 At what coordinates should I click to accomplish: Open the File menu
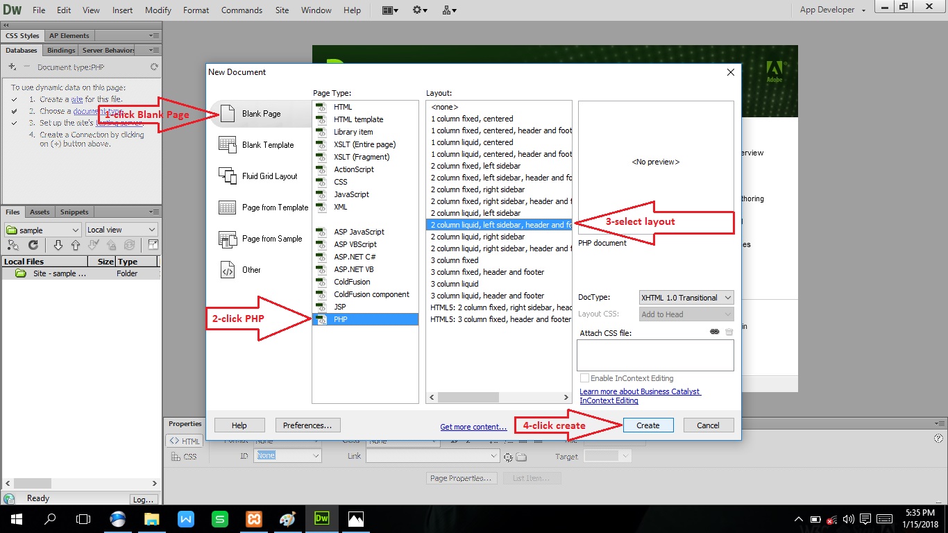[x=39, y=10]
